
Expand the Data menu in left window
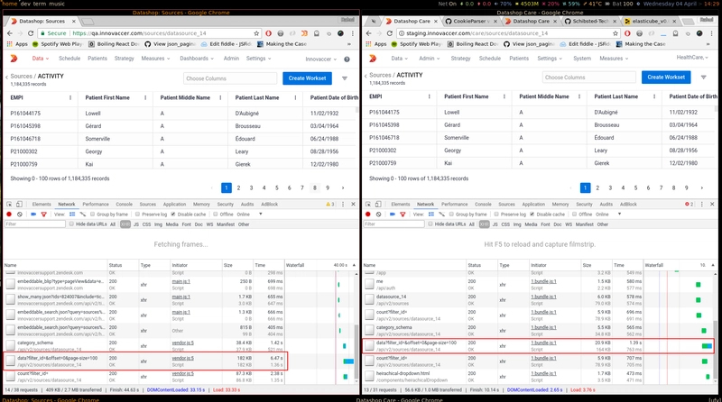tap(40, 59)
